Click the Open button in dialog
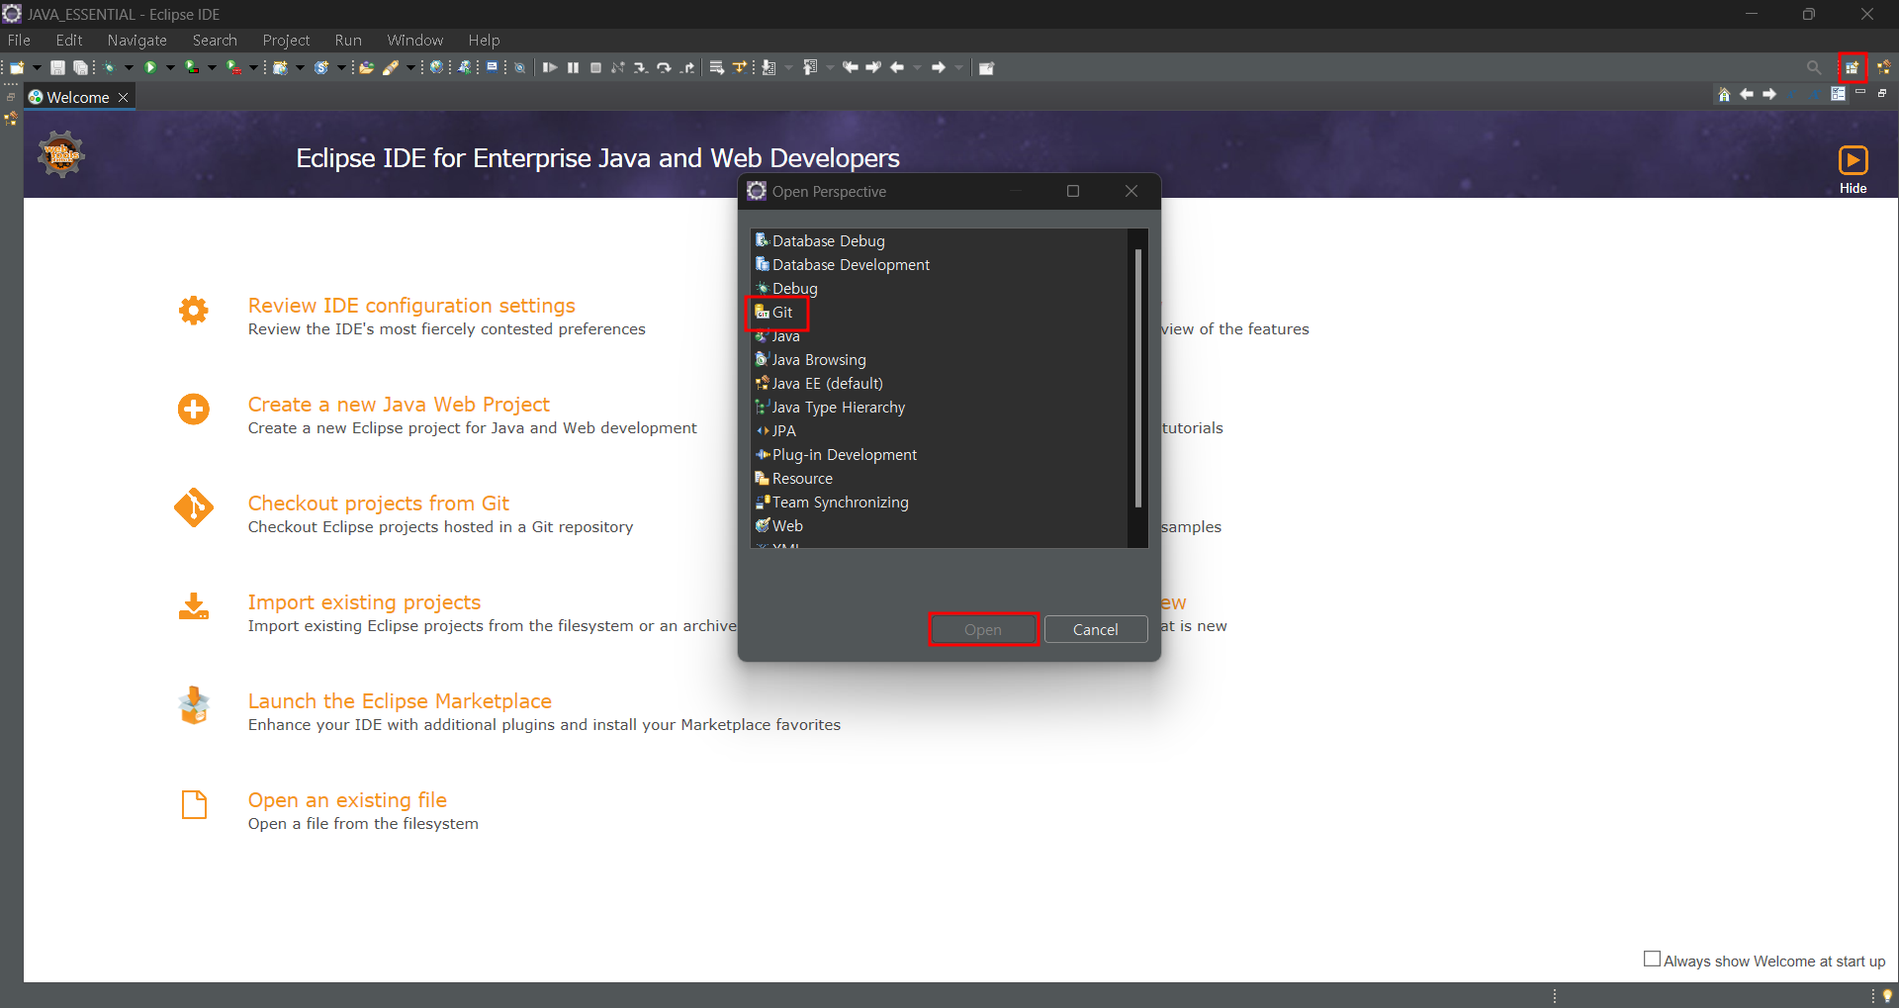This screenshot has height=1008, width=1899. pyautogui.click(x=983, y=629)
